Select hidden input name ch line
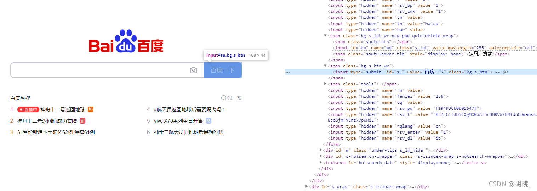 coord(375,17)
